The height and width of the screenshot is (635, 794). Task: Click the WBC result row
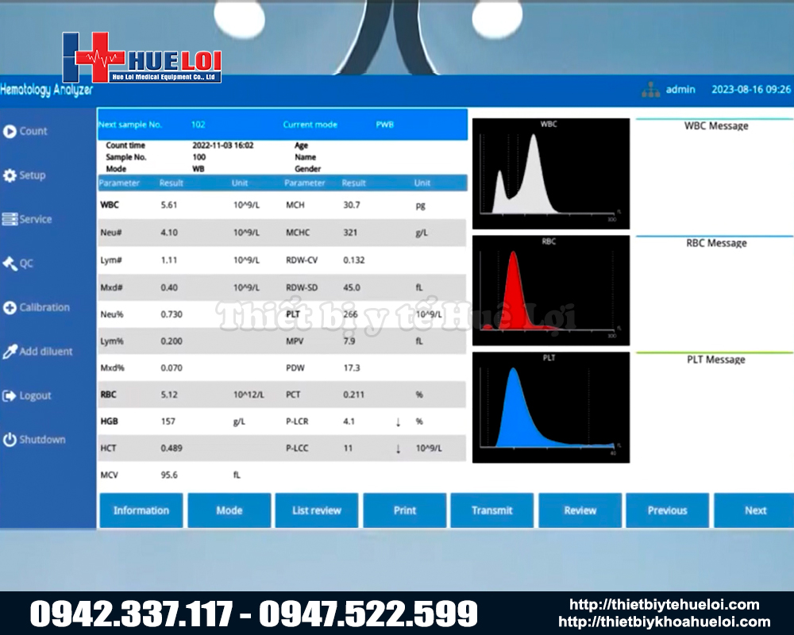tap(191, 205)
